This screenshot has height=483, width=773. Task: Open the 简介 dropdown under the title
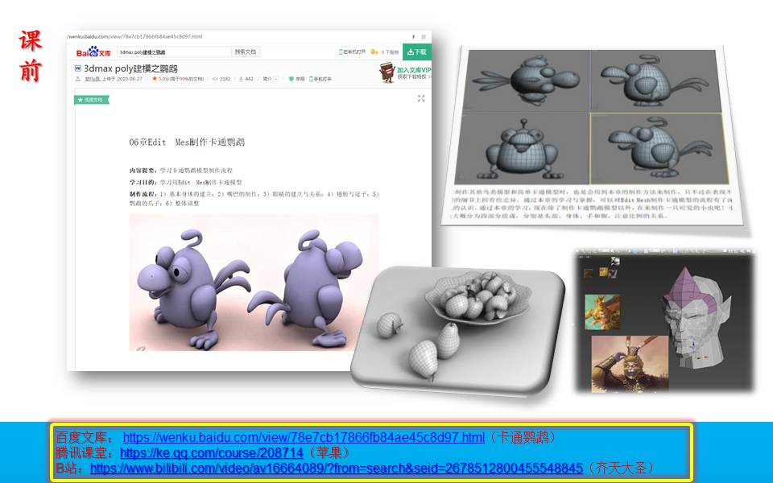[271, 79]
